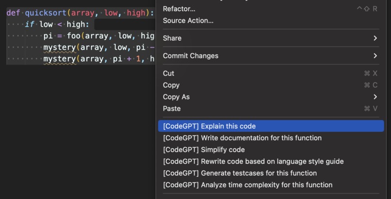Choose CodeGPT Generate testcases for this function
This screenshot has height=199, width=391.
point(271,173)
